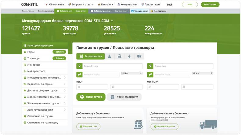Open the Телеграм канал link

click(x=139, y=11)
